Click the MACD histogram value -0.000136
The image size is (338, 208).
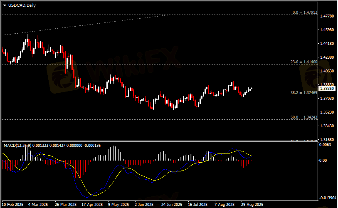(x=92, y=146)
